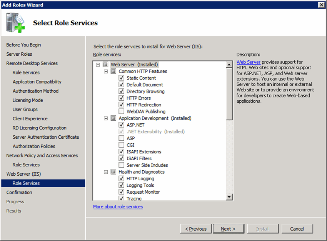Screen dimensions: 327x241
Task: Collapse the Common HTTP Features node
Action: (x=106, y=71)
